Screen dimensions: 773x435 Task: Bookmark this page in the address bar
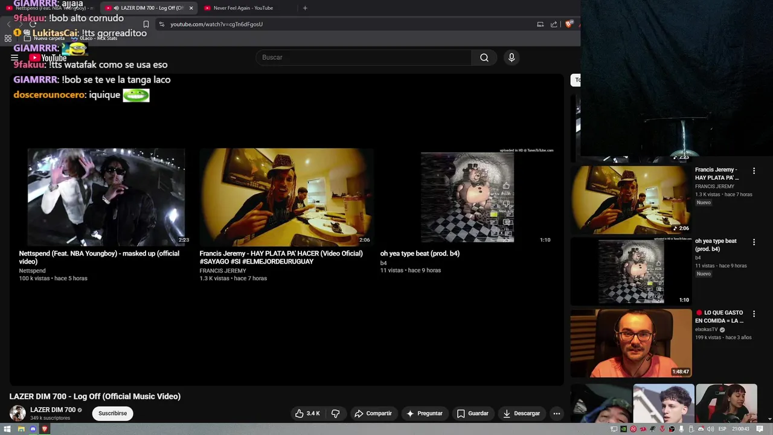pos(146,24)
